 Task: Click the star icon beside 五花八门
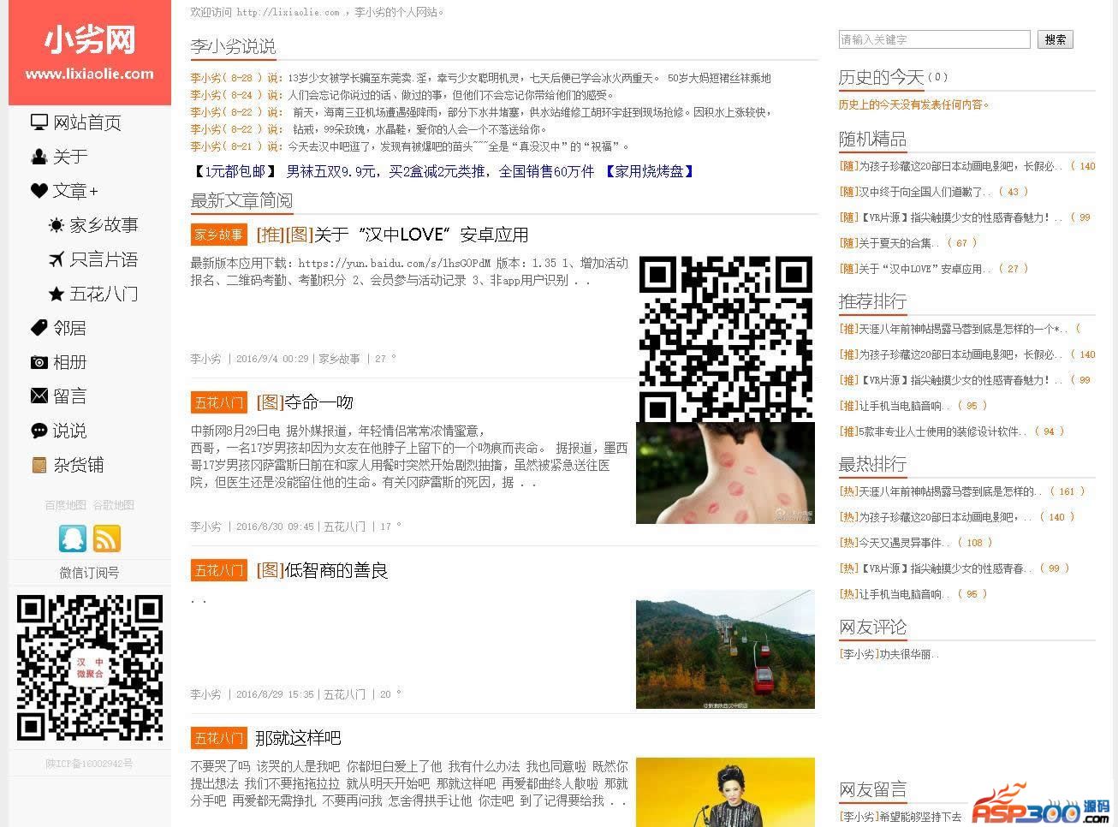click(x=56, y=294)
